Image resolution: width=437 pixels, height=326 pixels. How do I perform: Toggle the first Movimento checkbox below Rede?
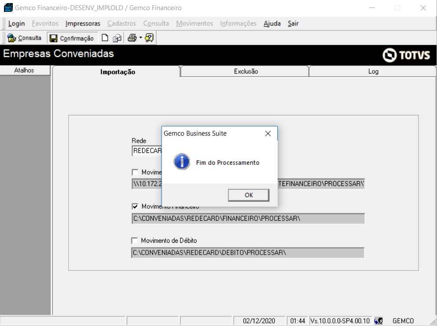pyautogui.click(x=135, y=172)
